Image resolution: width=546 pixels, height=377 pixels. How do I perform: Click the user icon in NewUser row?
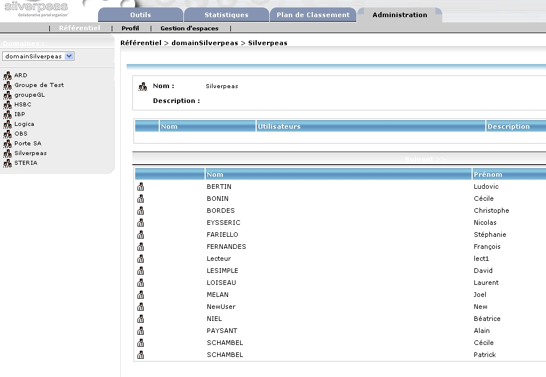tap(141, 307)
